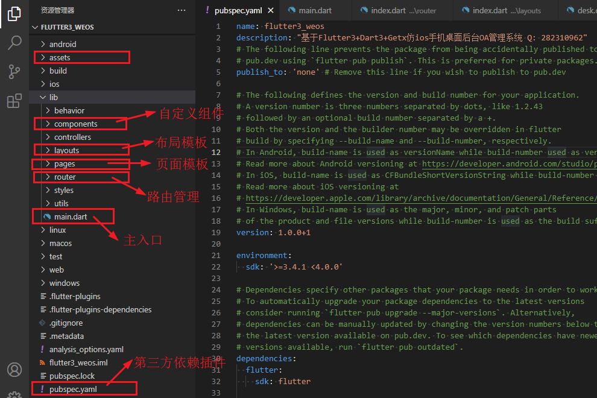Expand the components folder
Viewport: 597px width, 398px height.
[x=113, y=124]
